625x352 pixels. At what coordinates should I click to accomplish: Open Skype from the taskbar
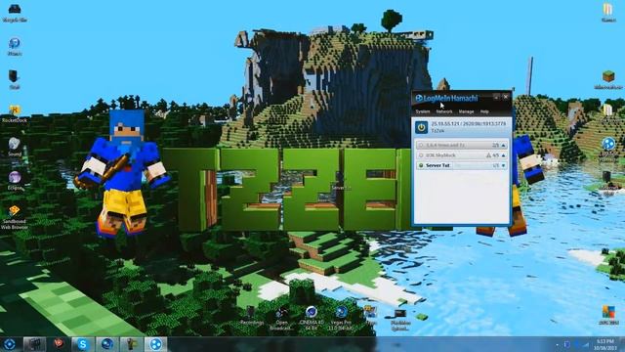(82, 344)
